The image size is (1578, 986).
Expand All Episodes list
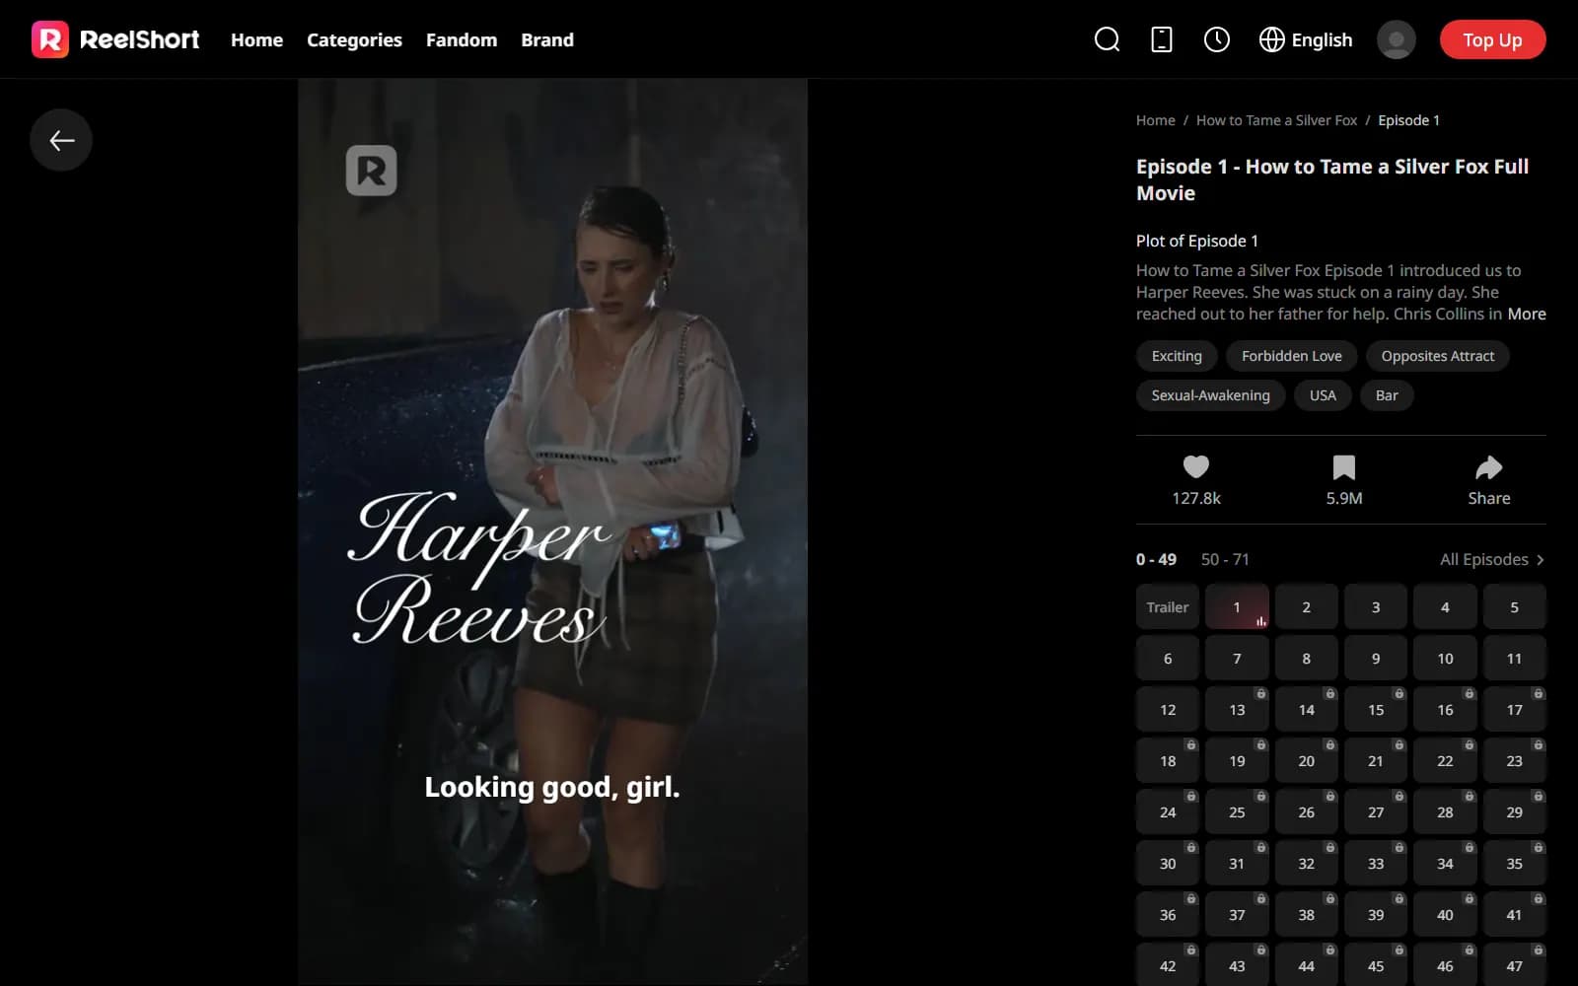(1492, 559)
